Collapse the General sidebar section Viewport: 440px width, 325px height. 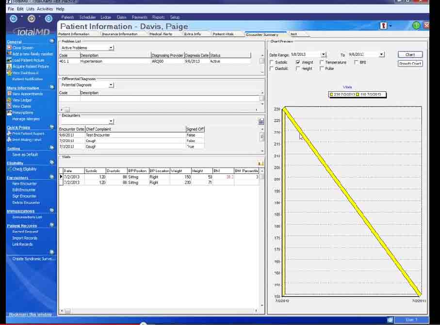(x=52, y=41)
